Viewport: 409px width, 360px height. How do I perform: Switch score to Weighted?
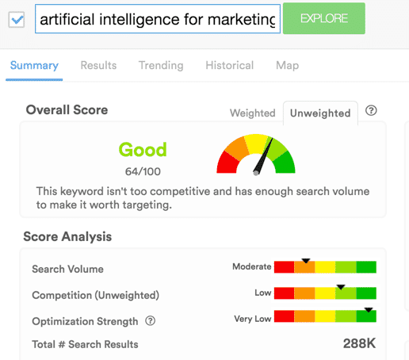(x=253, y=113)
